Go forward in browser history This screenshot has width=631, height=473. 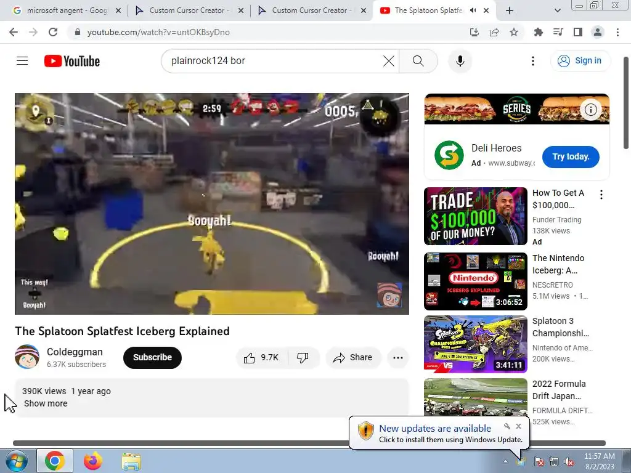(x=33, y=32)
